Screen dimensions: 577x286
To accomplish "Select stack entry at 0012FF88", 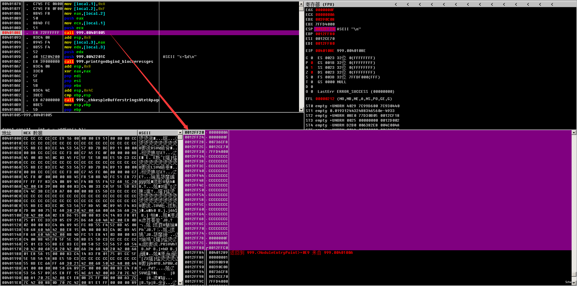I will point(377,257).
